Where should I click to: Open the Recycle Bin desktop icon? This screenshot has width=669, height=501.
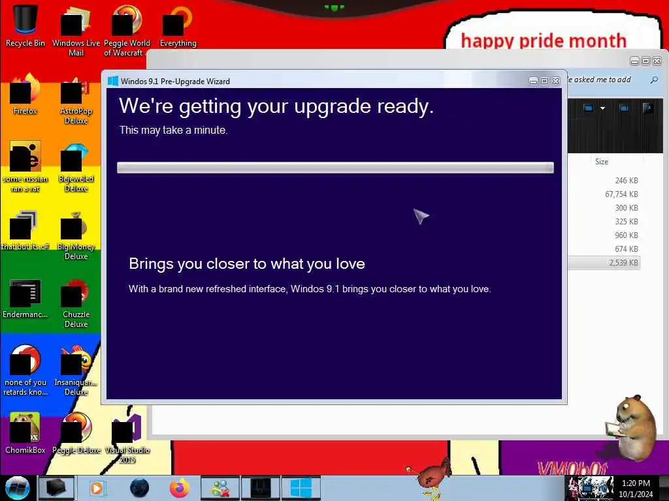coord(25,25)
